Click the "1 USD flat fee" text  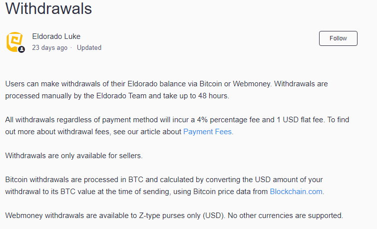pyautogui.click(x=300, y=120)
